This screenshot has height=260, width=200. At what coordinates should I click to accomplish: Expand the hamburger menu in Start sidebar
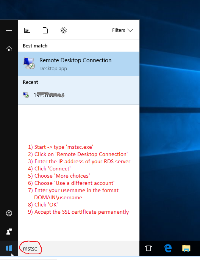[x=9, y=30]
